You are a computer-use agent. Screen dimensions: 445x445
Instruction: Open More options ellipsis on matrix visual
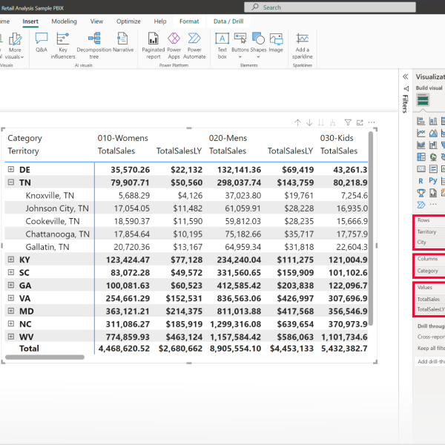point(372,122)
